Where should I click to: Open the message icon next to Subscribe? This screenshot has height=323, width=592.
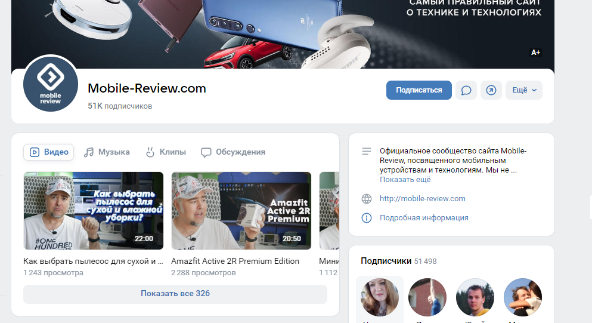pos(466,90)
